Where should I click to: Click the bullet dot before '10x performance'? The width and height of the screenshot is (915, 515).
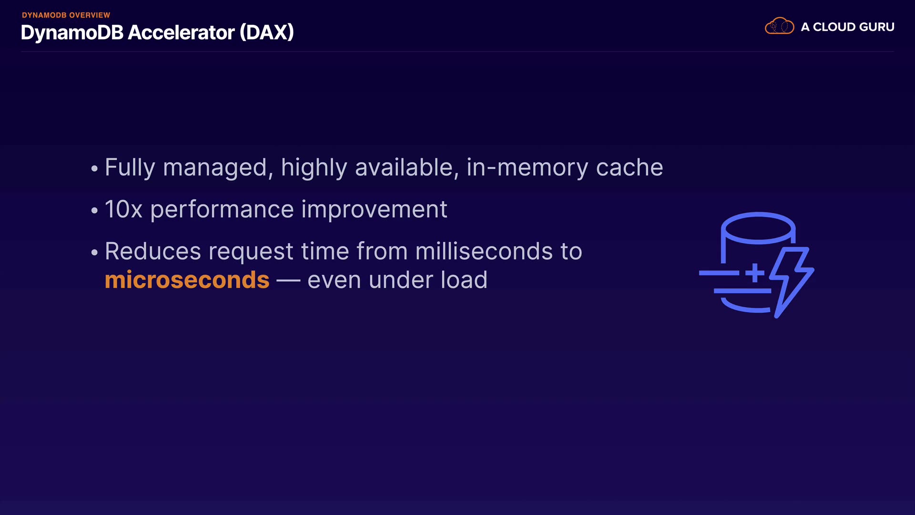click(94, 210)
